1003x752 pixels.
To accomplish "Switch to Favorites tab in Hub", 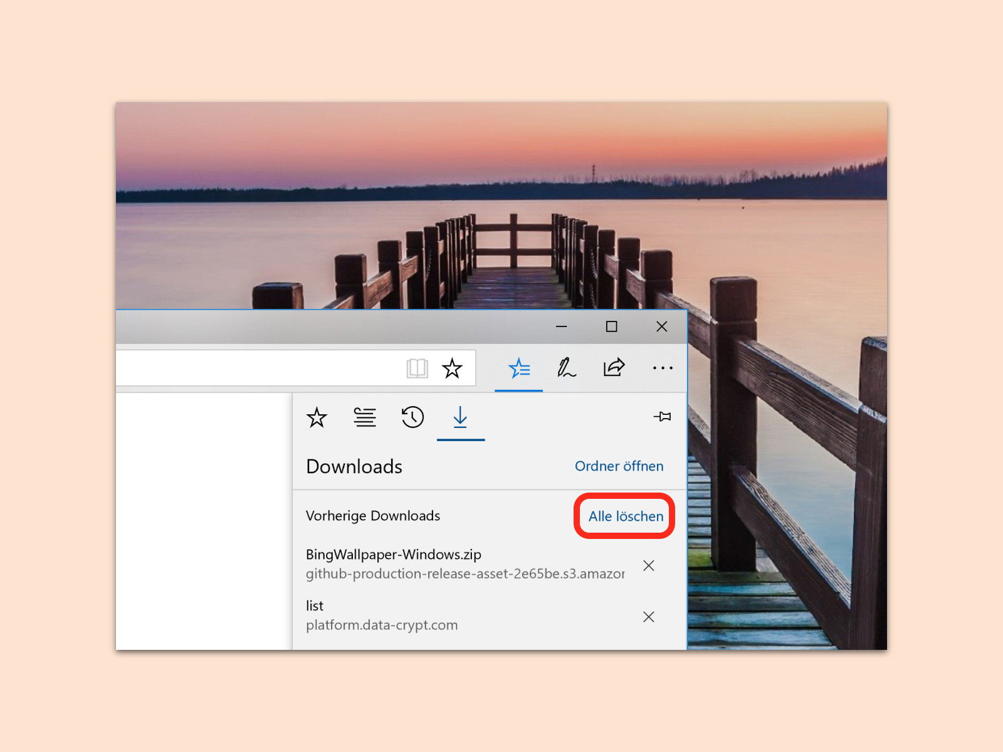I will [317, 417].
